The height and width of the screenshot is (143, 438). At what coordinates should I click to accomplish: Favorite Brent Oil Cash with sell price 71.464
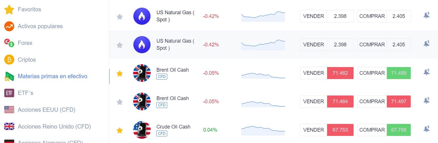point(120,102)
